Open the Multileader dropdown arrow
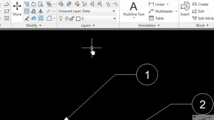Image resolution: width=214 pixels, height=120 pixels. coord(176,11)
